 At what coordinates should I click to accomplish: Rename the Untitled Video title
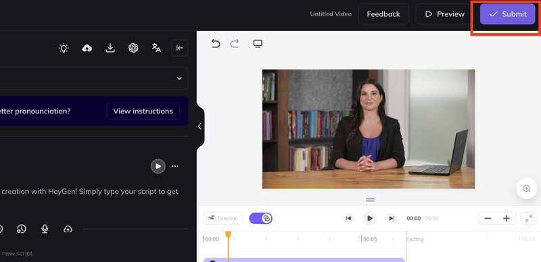pyautogui.click(x=331, y=14)
